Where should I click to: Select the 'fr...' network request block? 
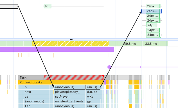pos(48,6)
